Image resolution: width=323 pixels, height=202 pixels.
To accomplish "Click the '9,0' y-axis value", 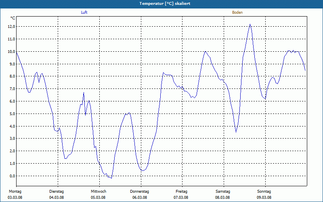I will [x=12, y=64].
